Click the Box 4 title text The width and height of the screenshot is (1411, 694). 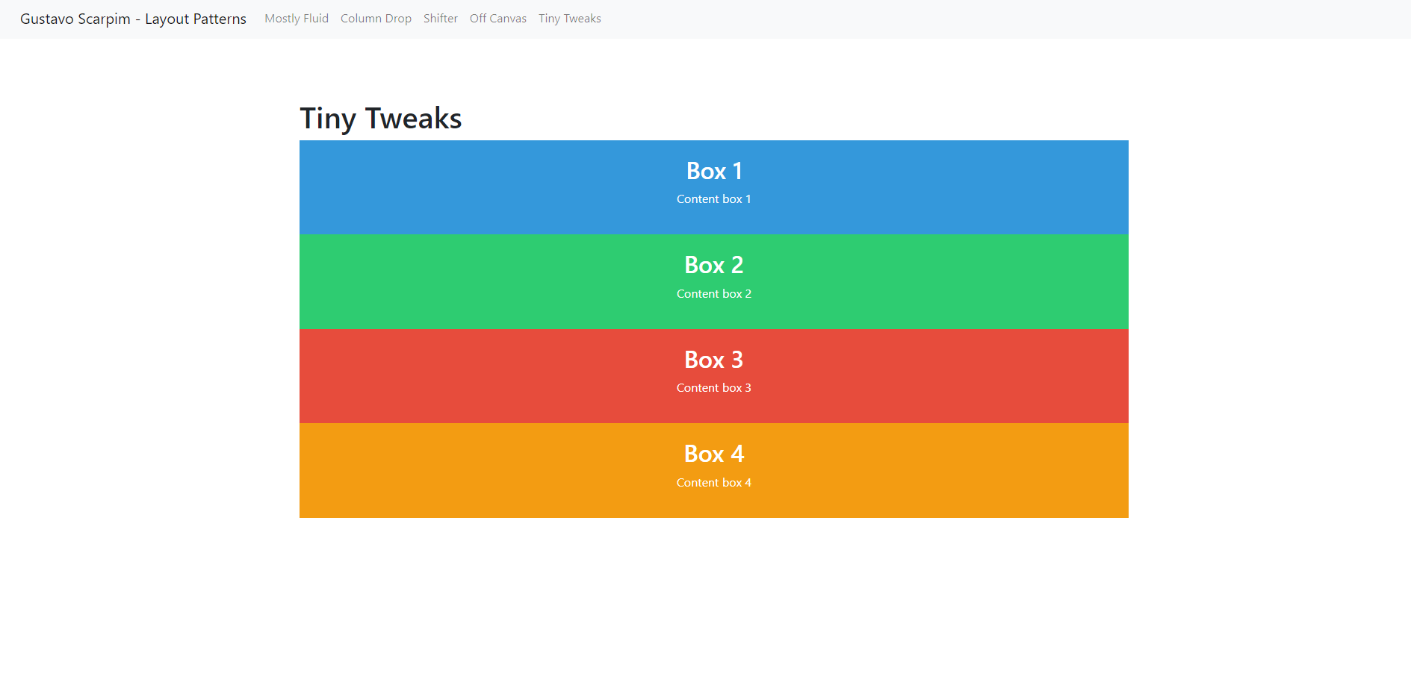(713, 454)
